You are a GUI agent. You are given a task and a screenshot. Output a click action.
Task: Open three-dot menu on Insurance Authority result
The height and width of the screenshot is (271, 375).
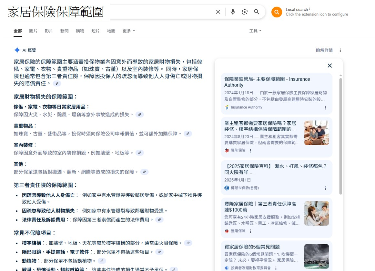coord(325,107)
